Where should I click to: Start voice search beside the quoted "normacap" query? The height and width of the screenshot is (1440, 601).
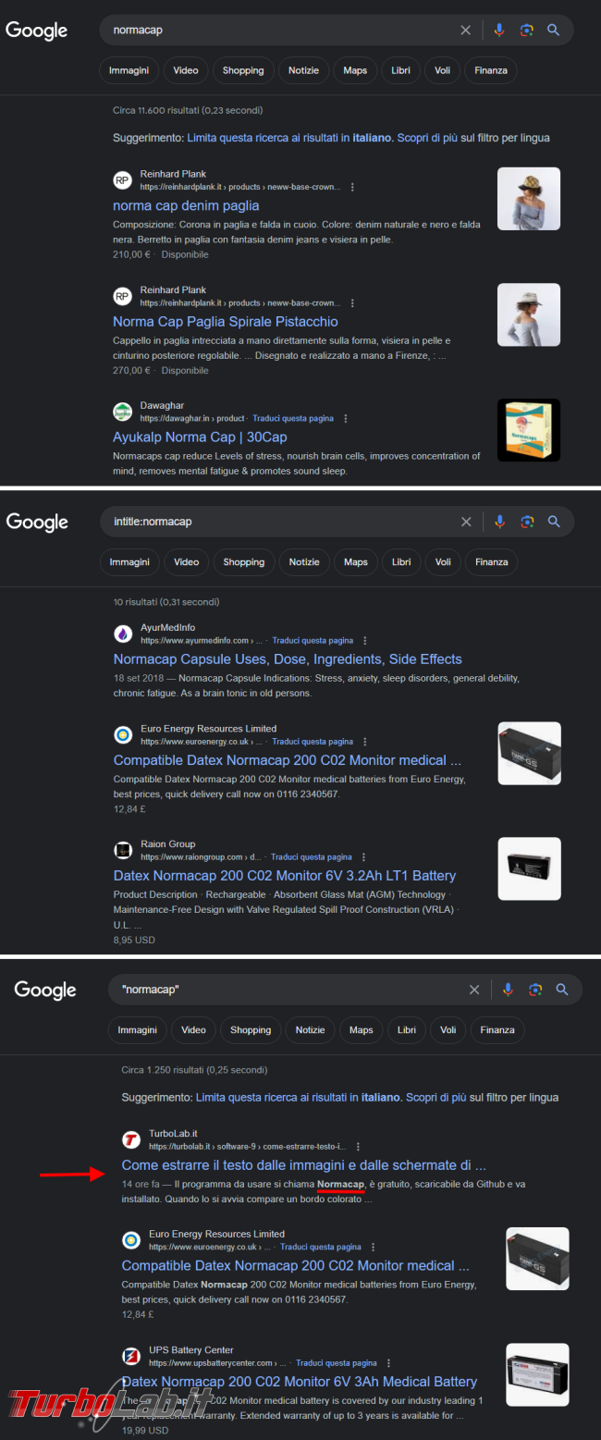click(508, 990)
